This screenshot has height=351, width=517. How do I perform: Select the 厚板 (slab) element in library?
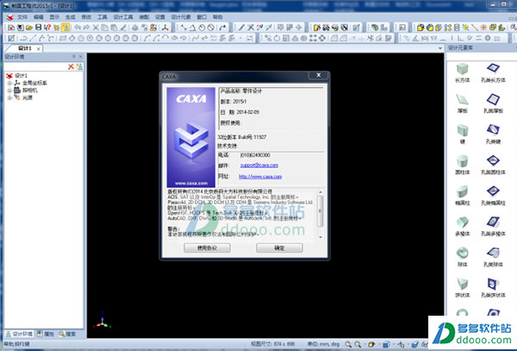coord(462,103)
